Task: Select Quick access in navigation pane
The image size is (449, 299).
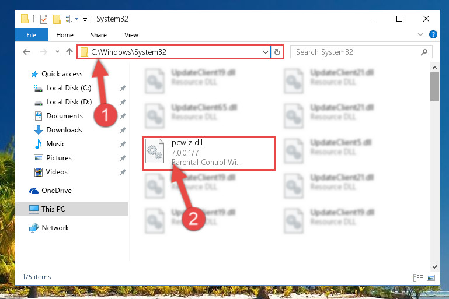Action: click(x=62, y=74)
